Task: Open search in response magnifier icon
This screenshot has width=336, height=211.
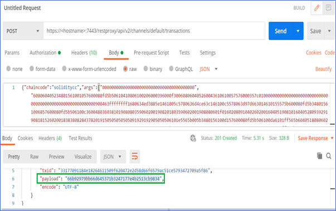Action: pyautogui.click(x=329, y=156)
